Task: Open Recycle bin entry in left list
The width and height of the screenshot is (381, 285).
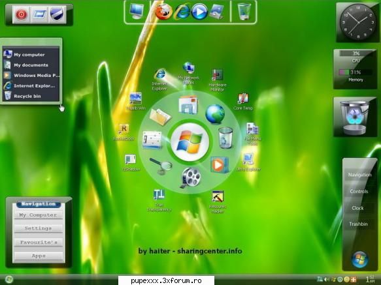Action: (31, 97)
